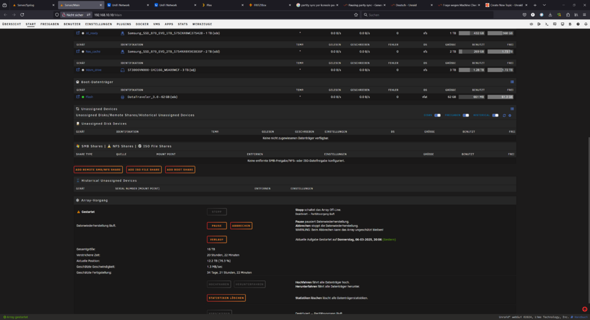Pause the running data rebuild

click(217, 226)
